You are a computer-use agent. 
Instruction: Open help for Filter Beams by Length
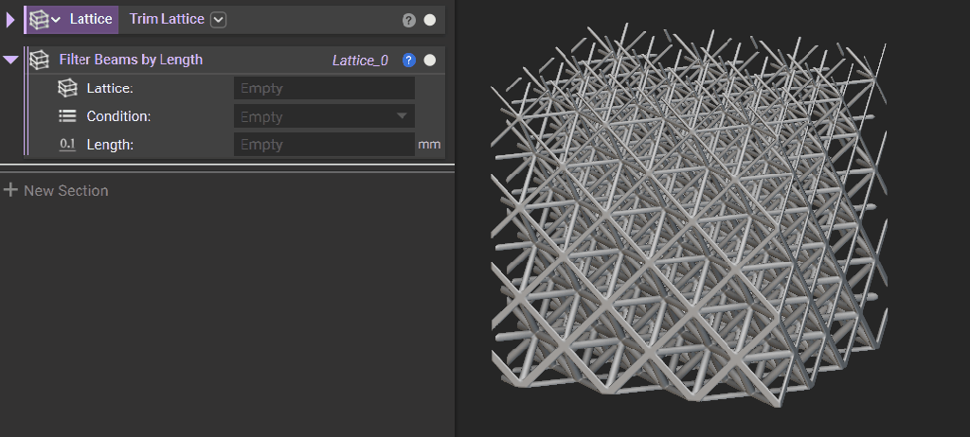408,60
